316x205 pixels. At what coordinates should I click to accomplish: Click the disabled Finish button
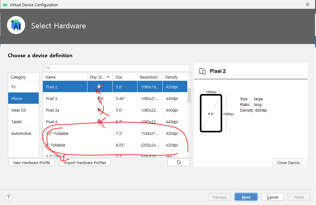(x=299, y=197)
